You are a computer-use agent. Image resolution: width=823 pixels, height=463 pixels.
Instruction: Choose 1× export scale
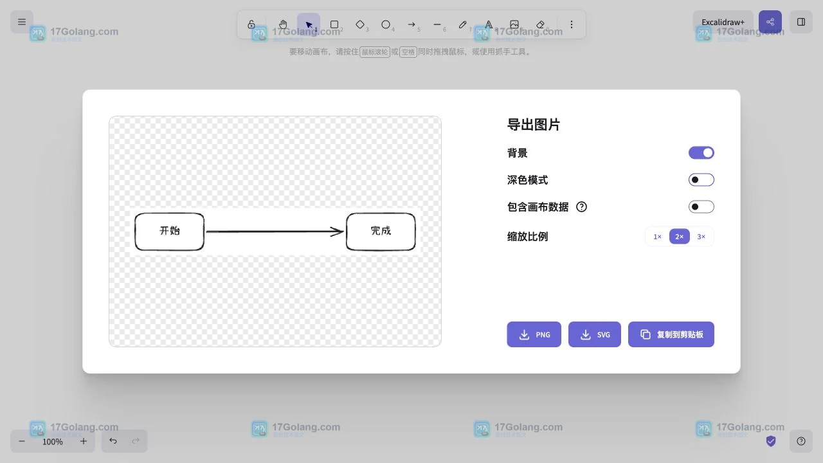[658, 237]
